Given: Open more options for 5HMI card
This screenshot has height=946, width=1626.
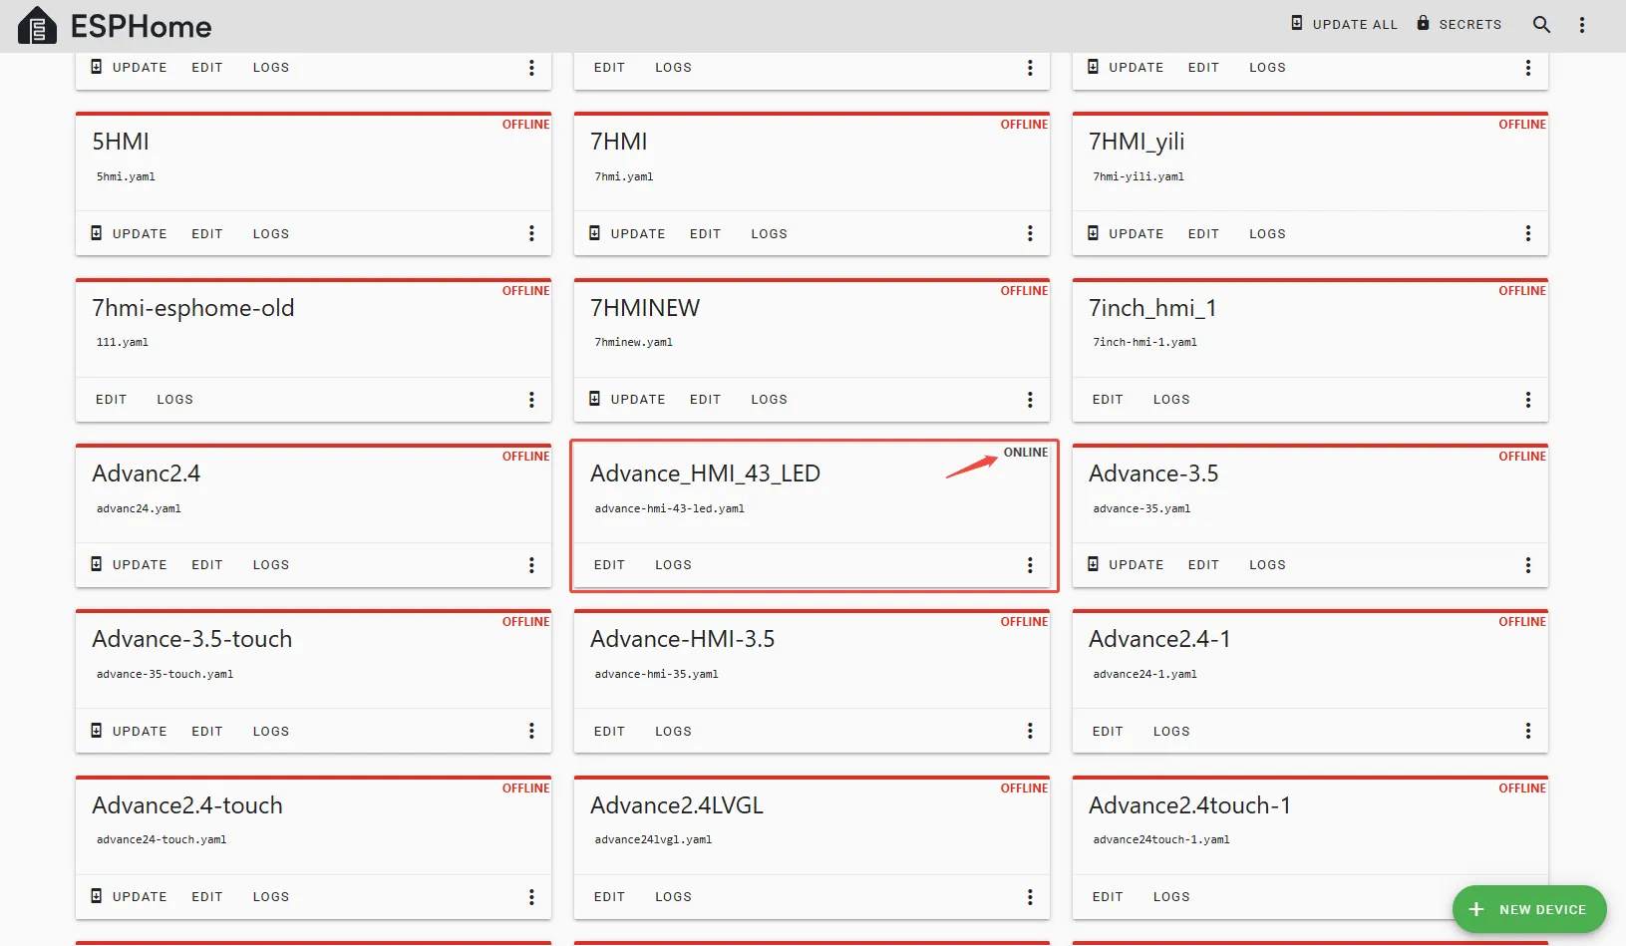Looking at the screenshot, I should [x=531, y=233].
